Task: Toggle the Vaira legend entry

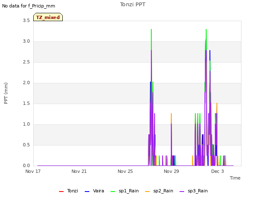Action: (x=94, y=191)
